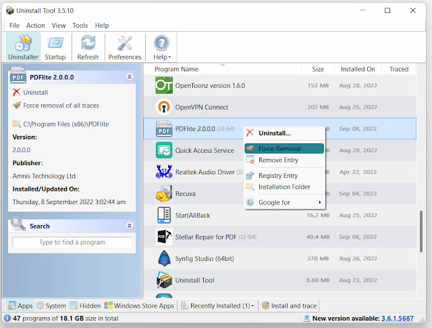The image size is (432, 328).
Task: Switch to the System tab
Action: pos(51,306)
